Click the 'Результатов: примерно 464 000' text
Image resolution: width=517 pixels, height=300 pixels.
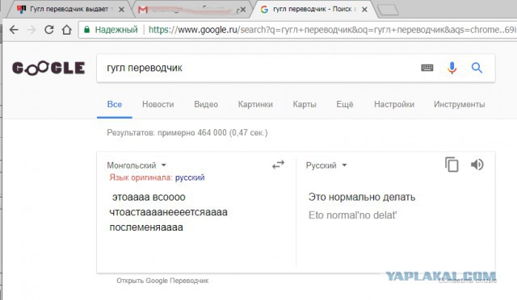[187, 133]
